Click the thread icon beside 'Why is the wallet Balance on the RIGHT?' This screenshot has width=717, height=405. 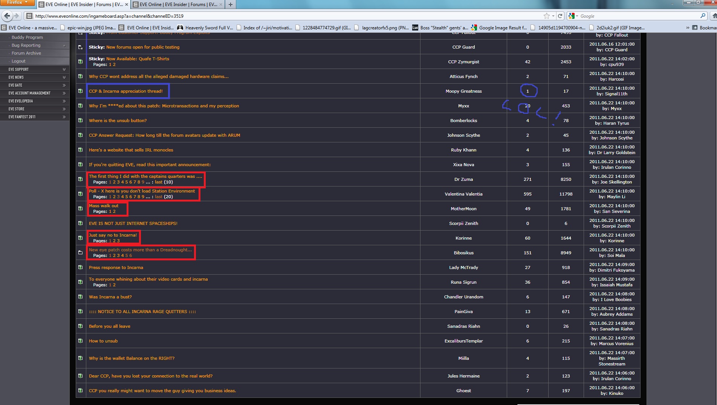point(80,358)
